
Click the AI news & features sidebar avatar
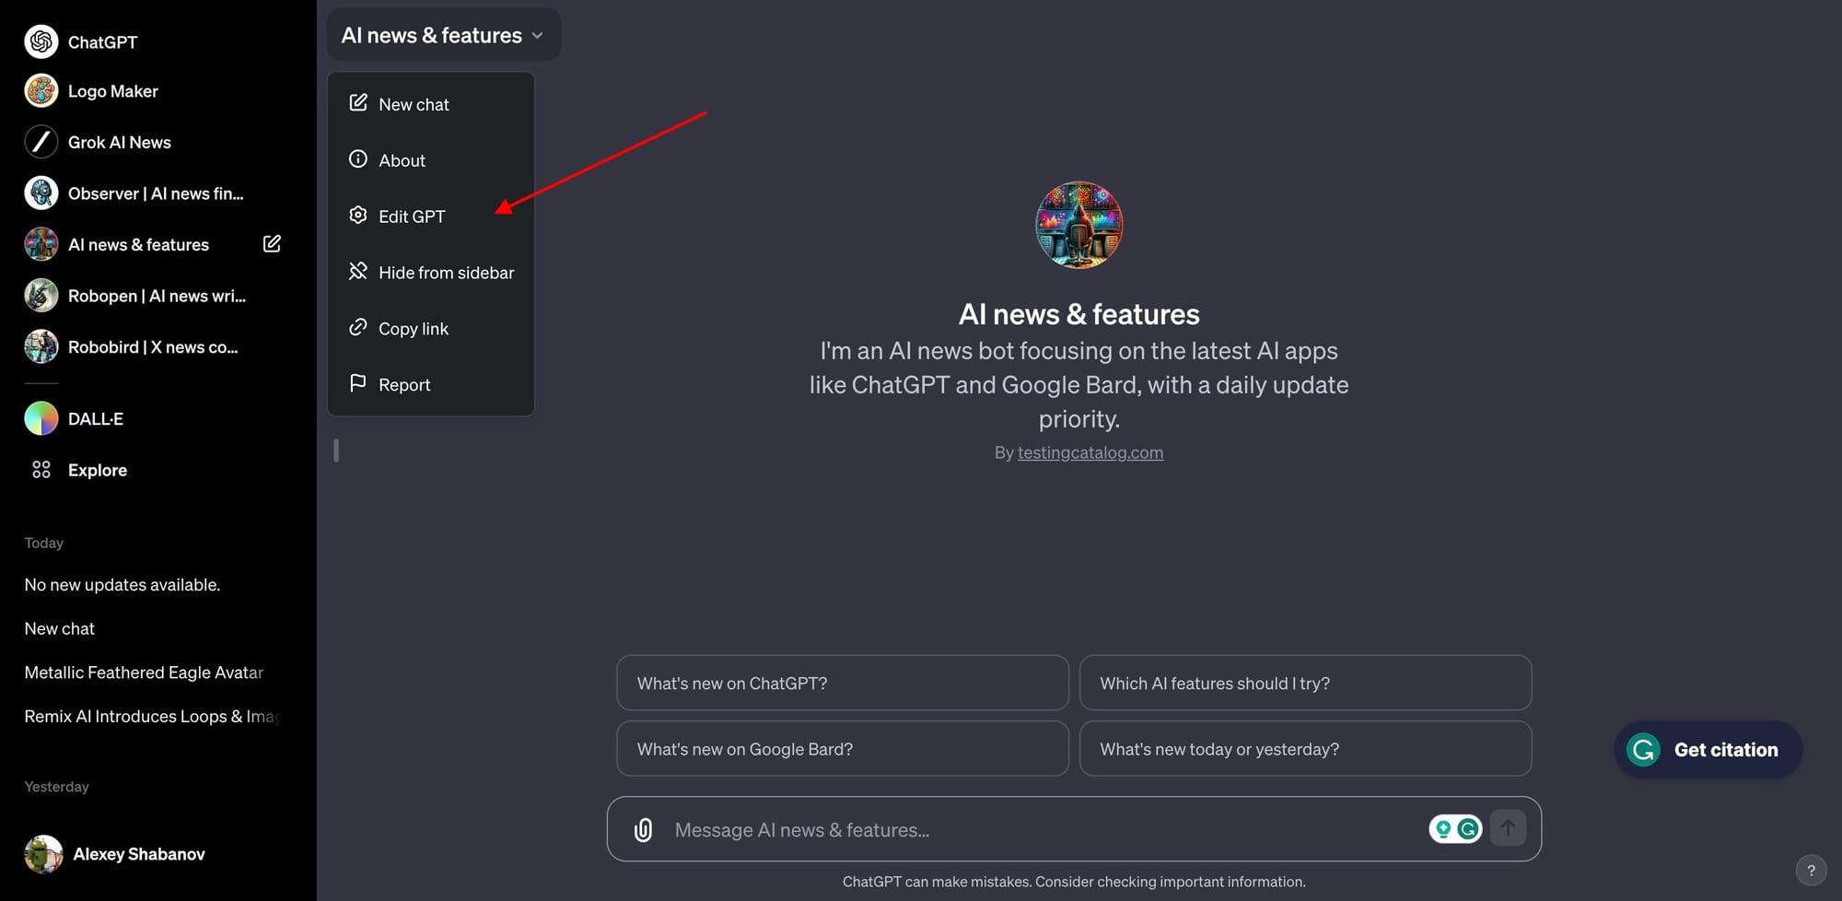(x=41, y=244)
